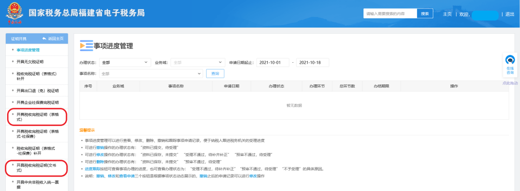The height and width of the screenshot is (191, 520).
Task: Open 开具税收完税证明（表格式） menu item
Action: [38, 117]
